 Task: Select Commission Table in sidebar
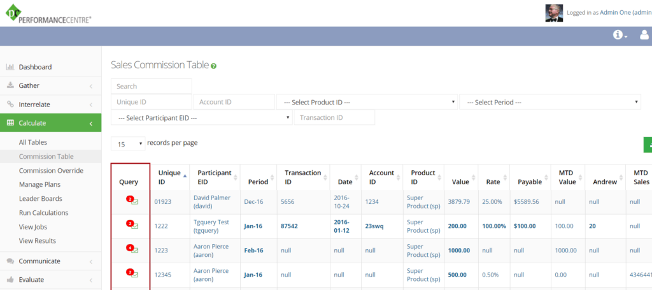(46, 156)
